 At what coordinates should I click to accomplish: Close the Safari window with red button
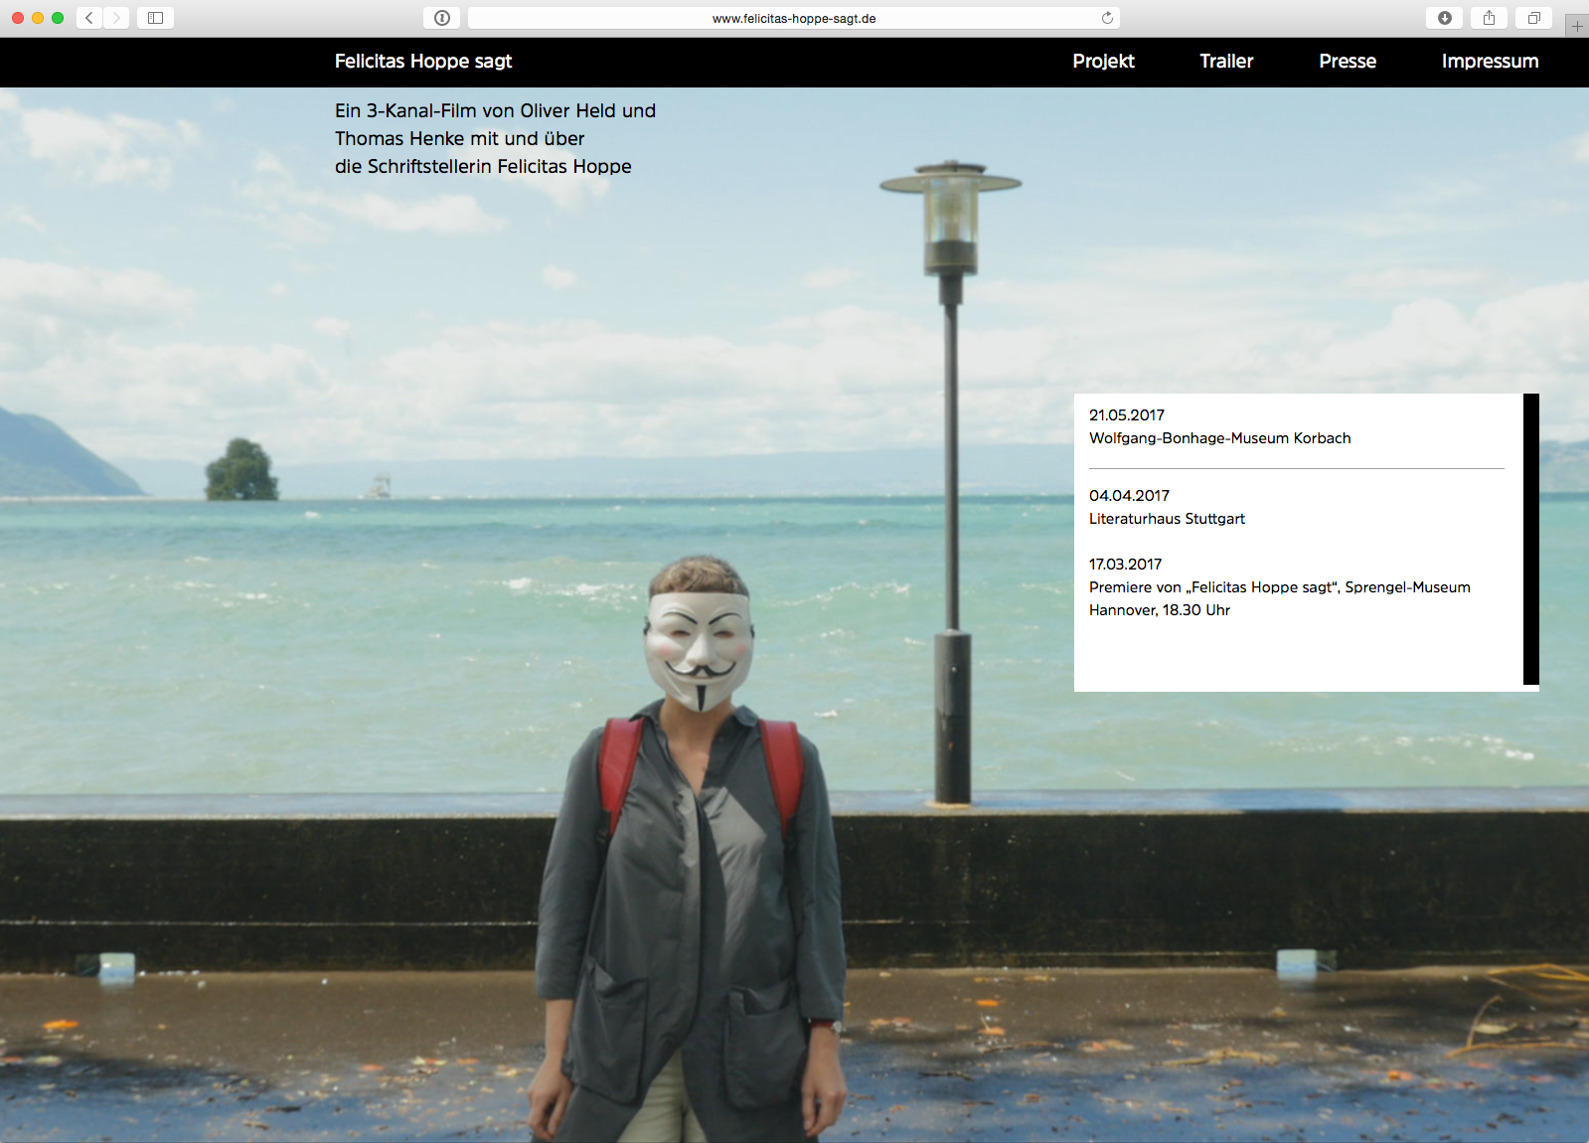point(18,18)
